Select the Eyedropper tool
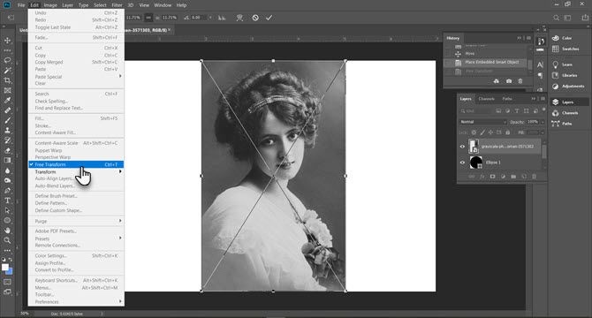This screenshot has width=592, height=318. coord(7,101)
